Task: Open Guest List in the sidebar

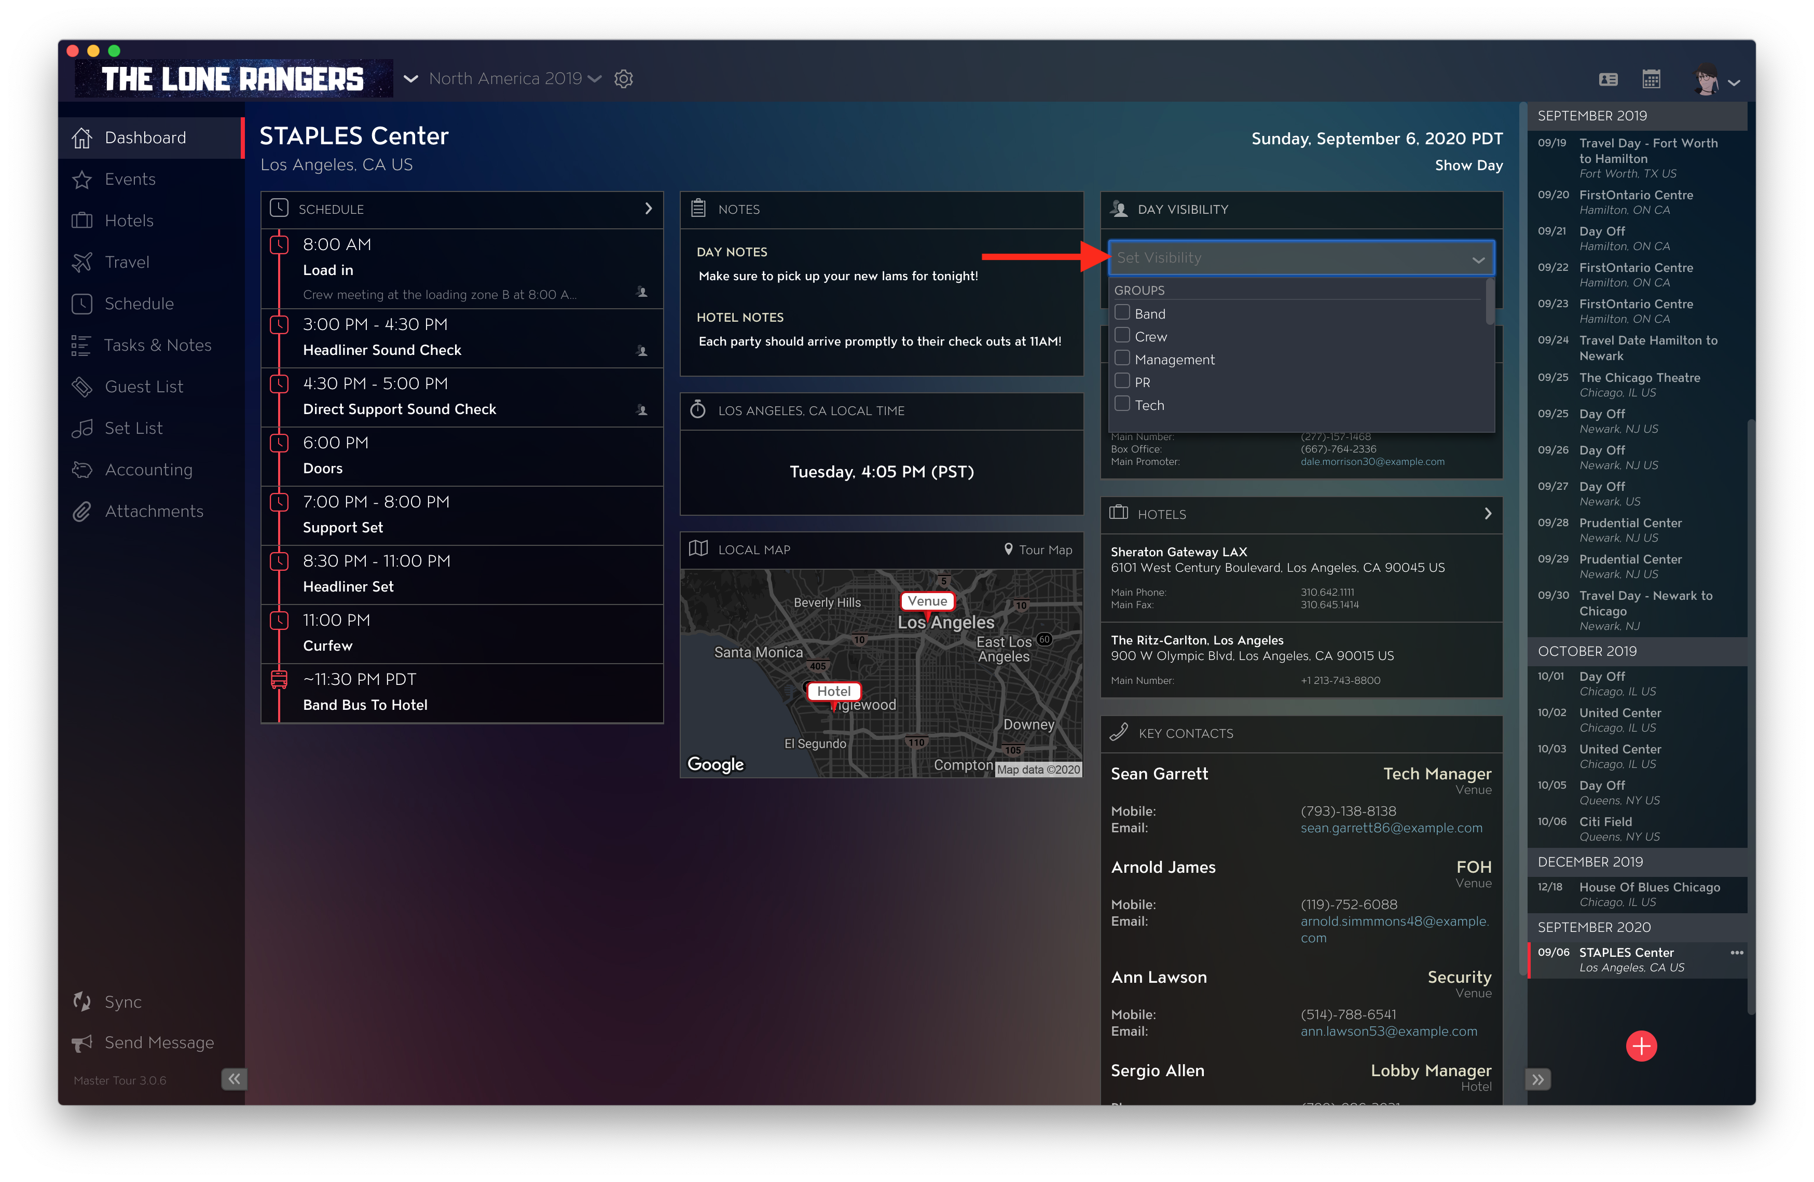Action: pos(151,387)
